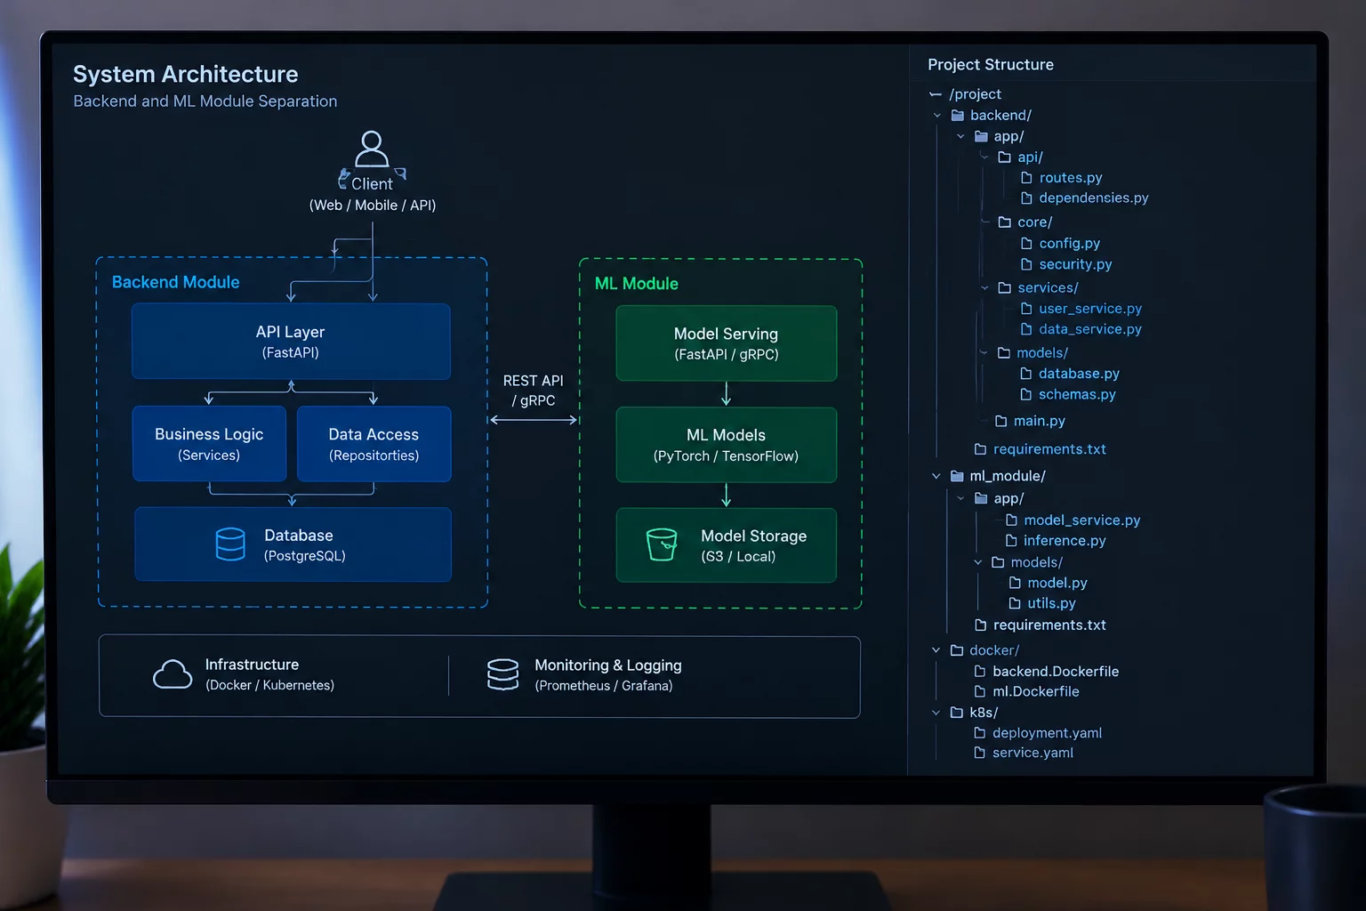The image size is (1366, 911).
Task: Click the Monitoring & Logging label text
Action: [608, 665]
